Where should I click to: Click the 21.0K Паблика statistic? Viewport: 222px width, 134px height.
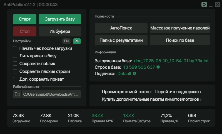click(75, 118)
